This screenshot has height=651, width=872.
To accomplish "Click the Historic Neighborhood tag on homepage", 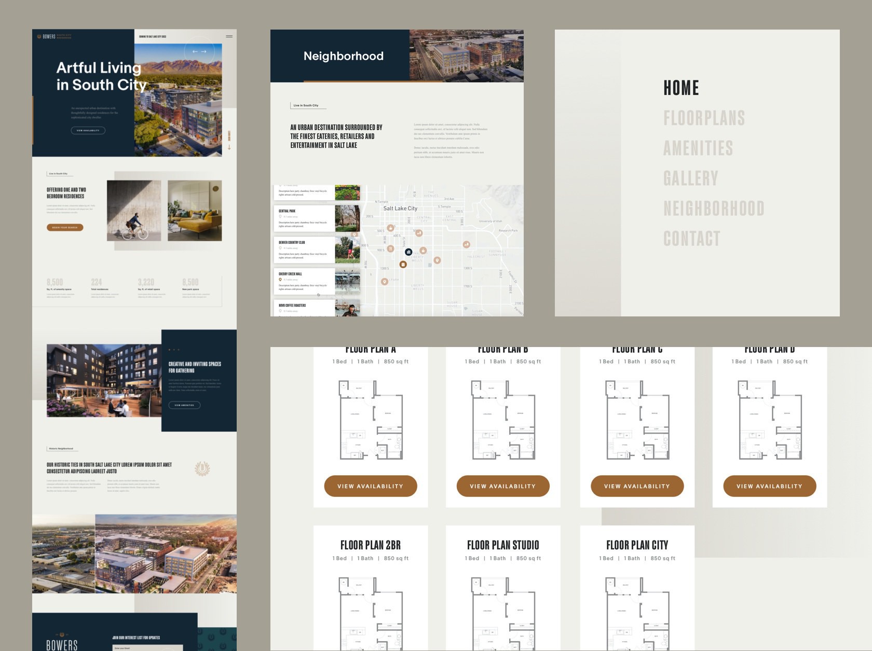I will click(61, 448).
